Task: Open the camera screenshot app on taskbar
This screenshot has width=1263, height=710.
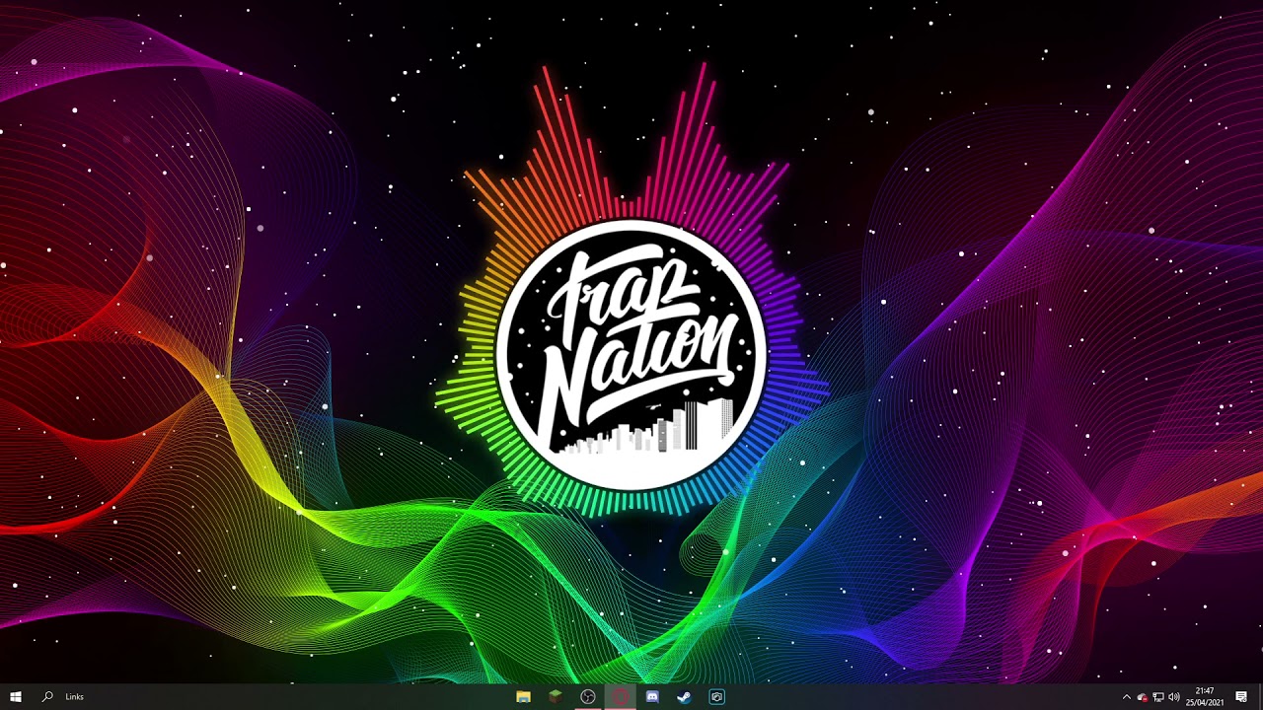Action: coord(716,697)
